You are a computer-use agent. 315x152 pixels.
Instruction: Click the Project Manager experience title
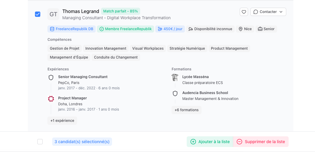[x=73, y=98]
